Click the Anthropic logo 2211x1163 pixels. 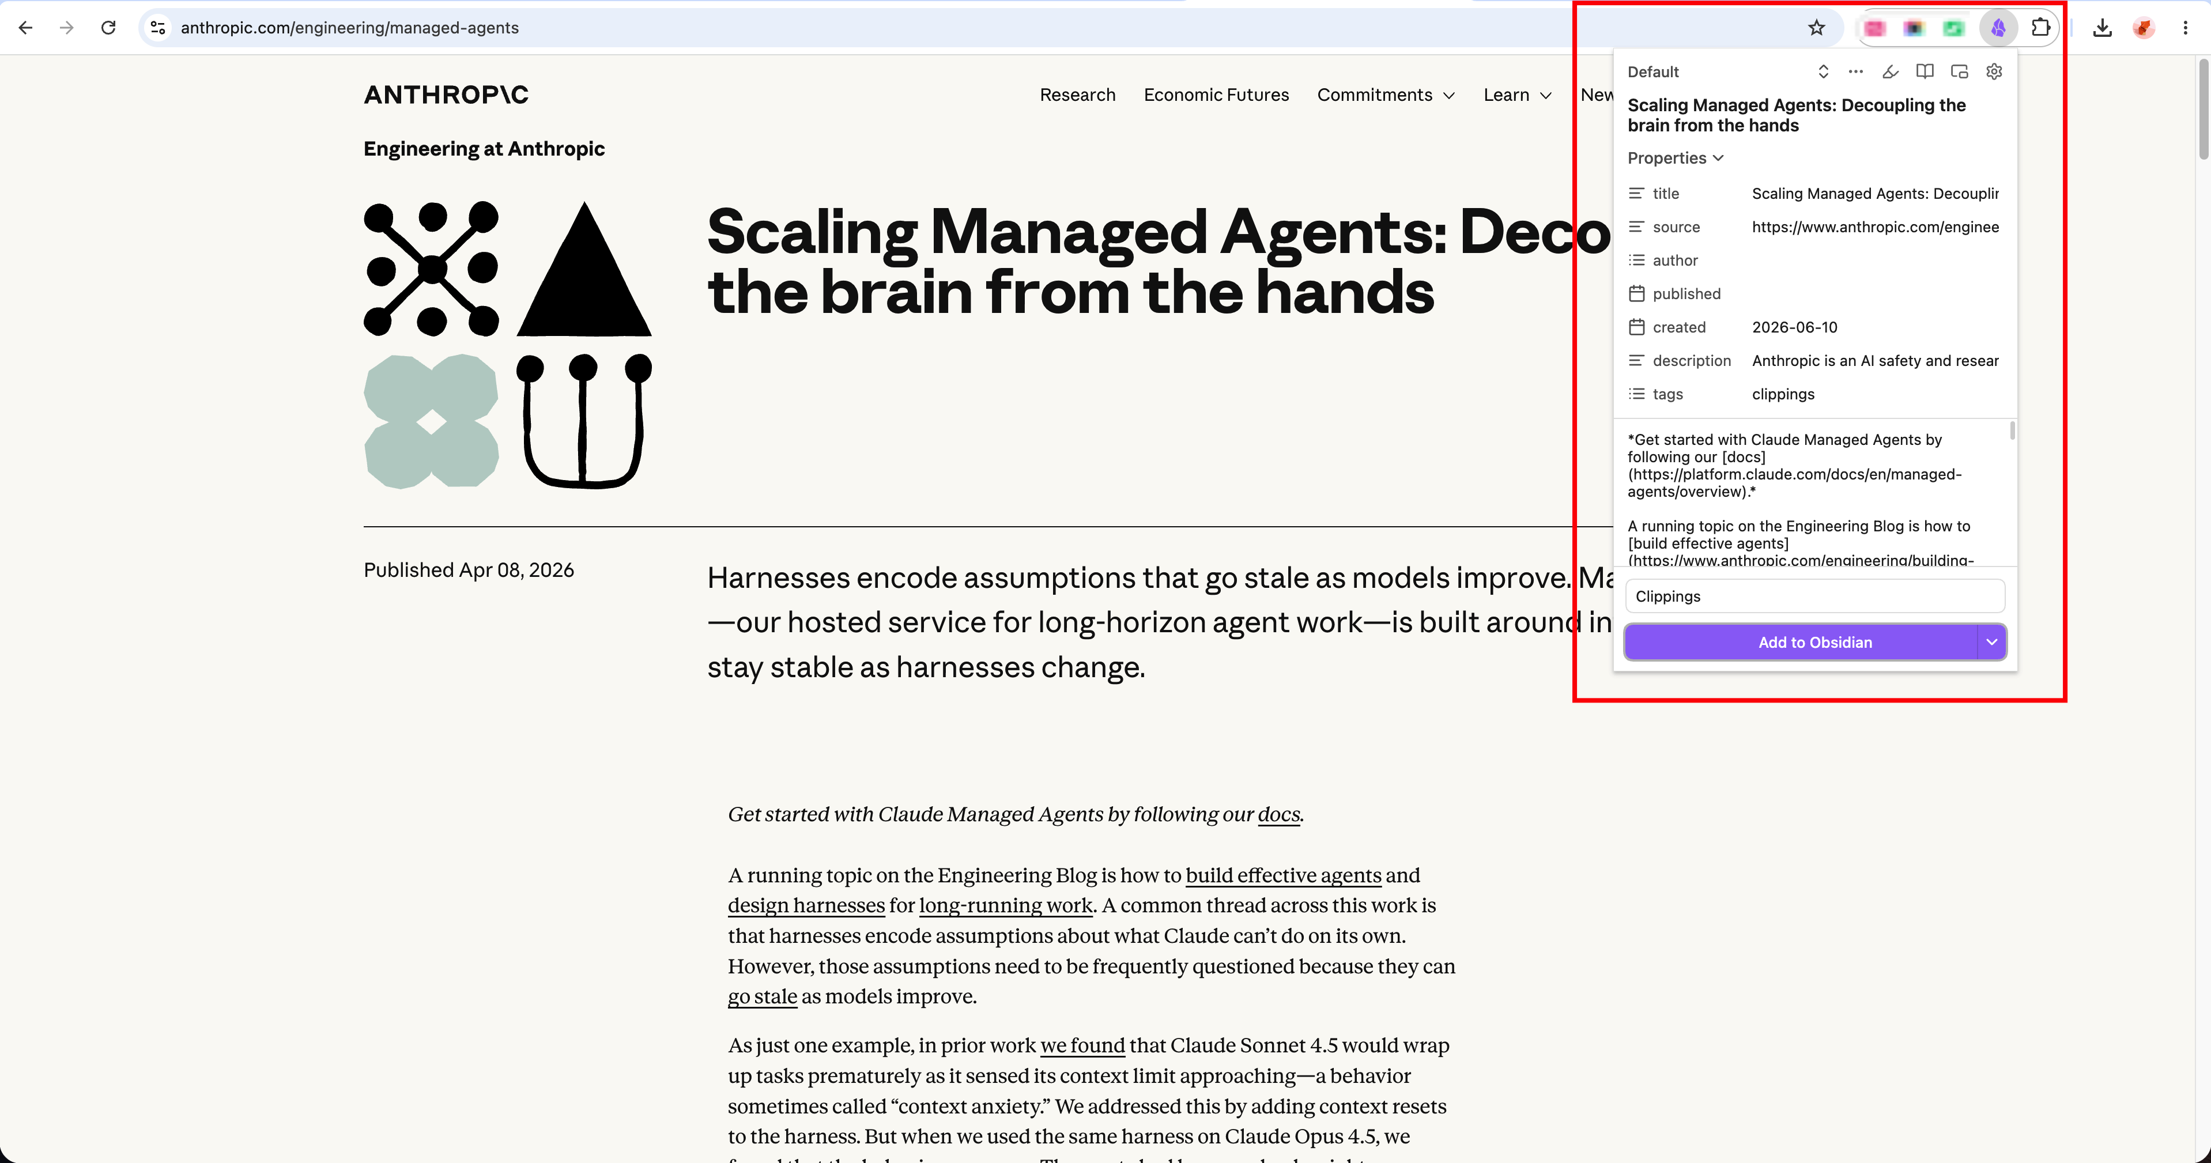(x=446, y=95)
